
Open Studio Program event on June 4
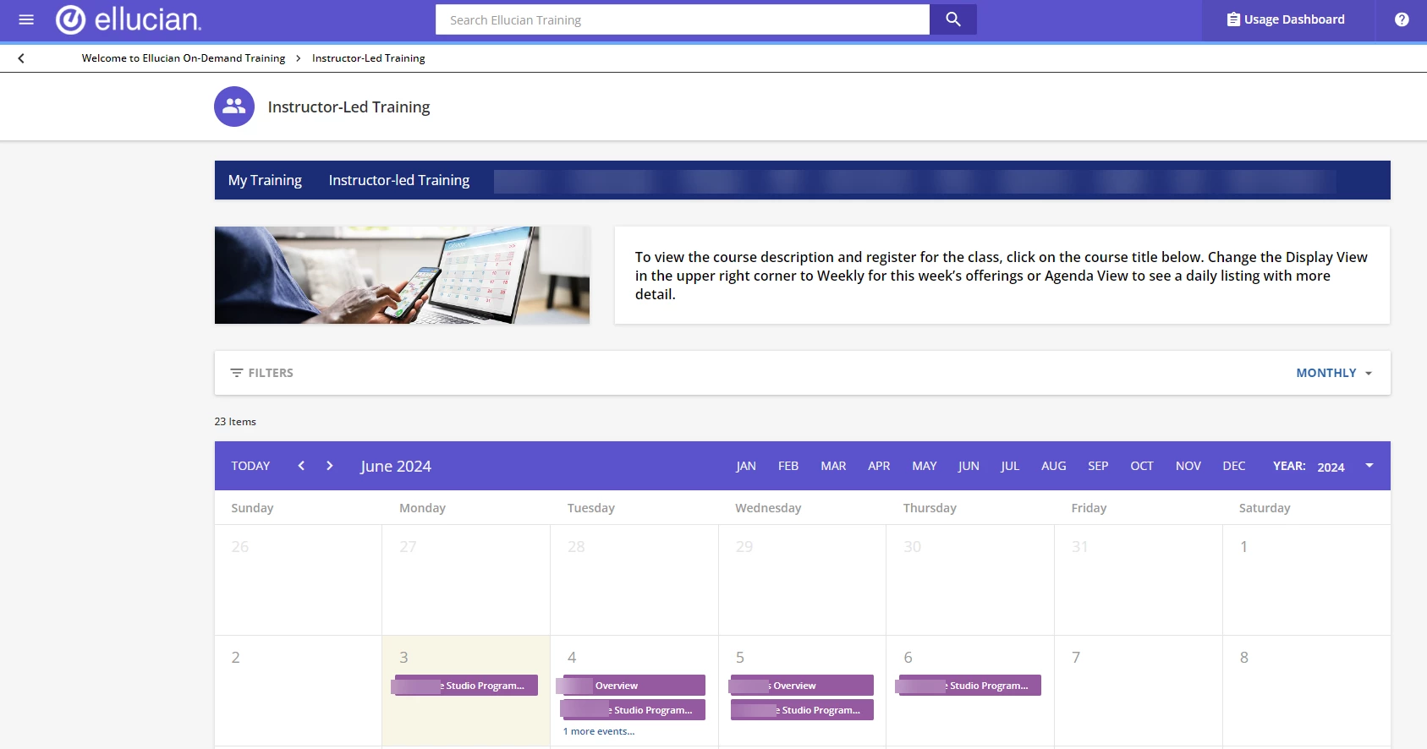click(x=634, y=710)
